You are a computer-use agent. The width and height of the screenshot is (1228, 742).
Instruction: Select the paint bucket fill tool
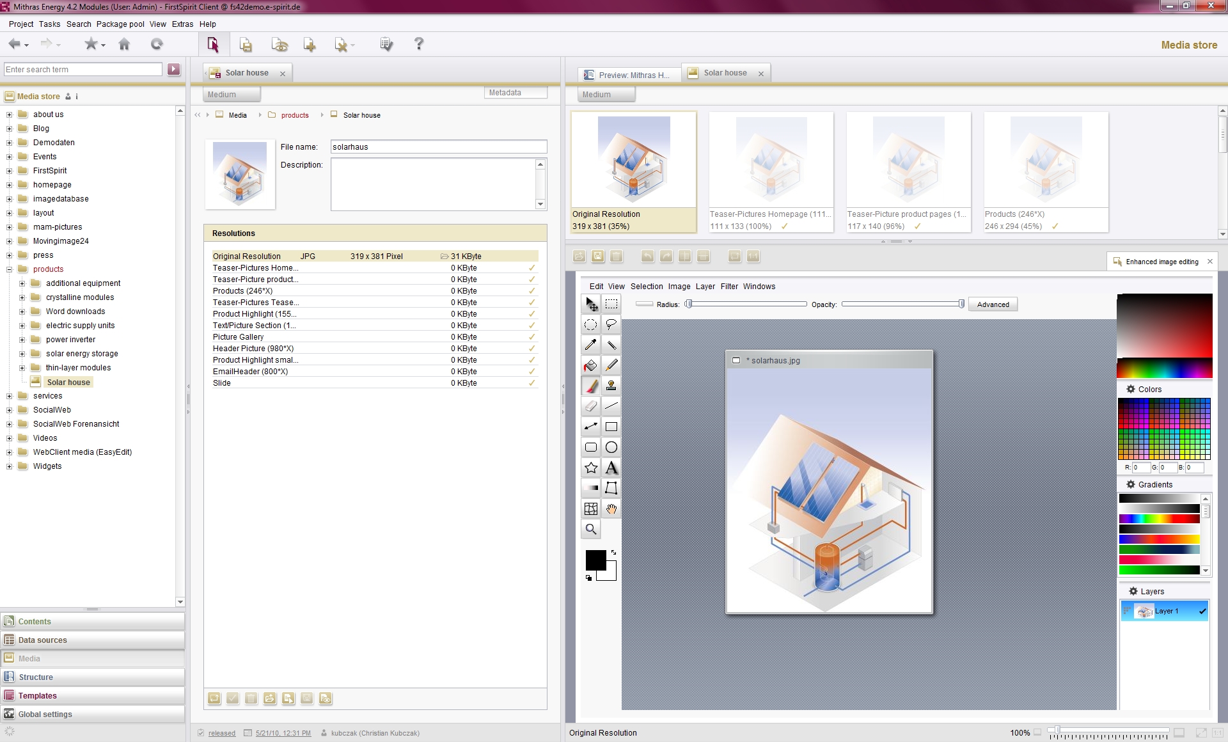point(590,366)
